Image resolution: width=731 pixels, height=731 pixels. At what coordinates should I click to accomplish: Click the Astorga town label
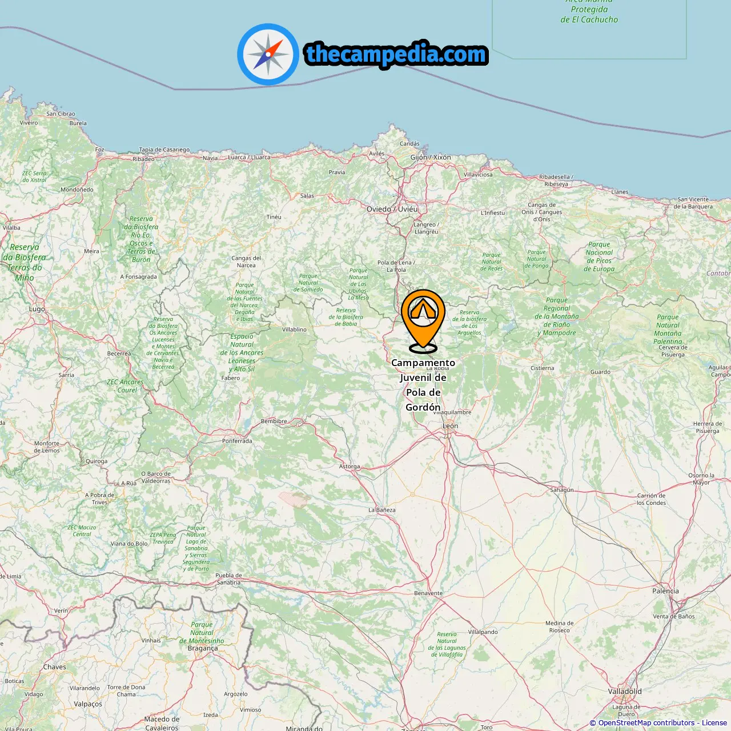coord(350,467)
